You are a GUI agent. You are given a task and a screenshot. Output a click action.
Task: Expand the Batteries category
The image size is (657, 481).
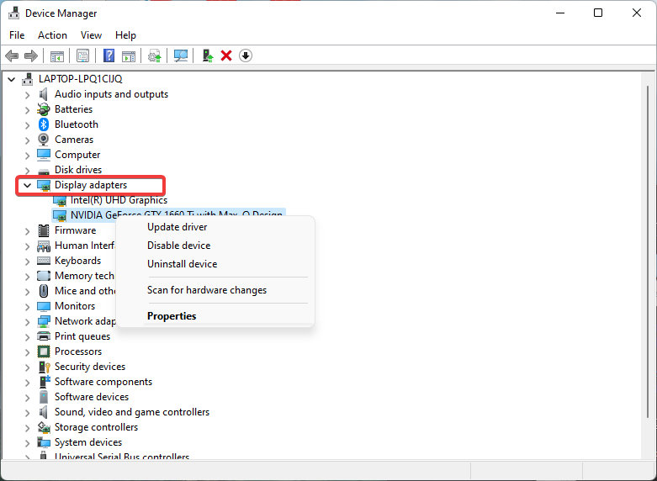[x=27, y=110]
